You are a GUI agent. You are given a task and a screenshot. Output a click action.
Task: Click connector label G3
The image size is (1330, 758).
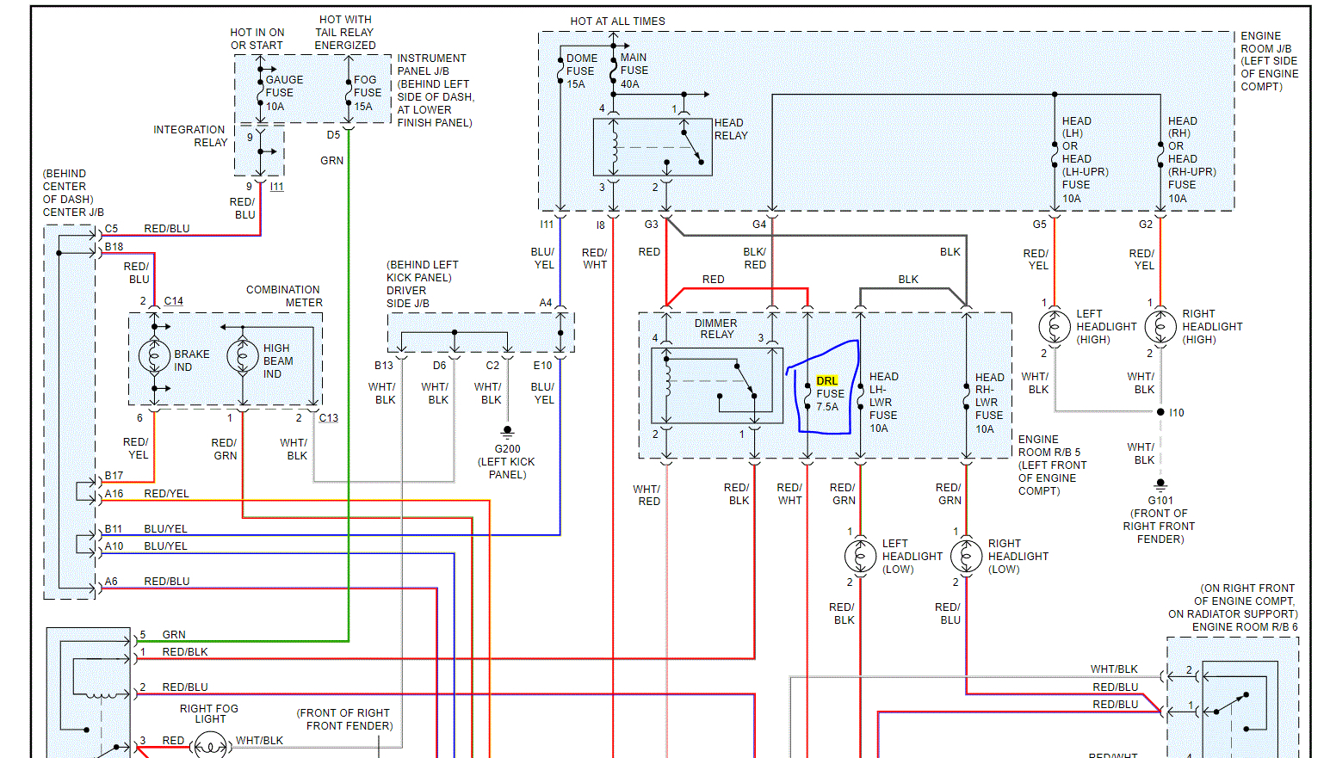coord(652,225)
